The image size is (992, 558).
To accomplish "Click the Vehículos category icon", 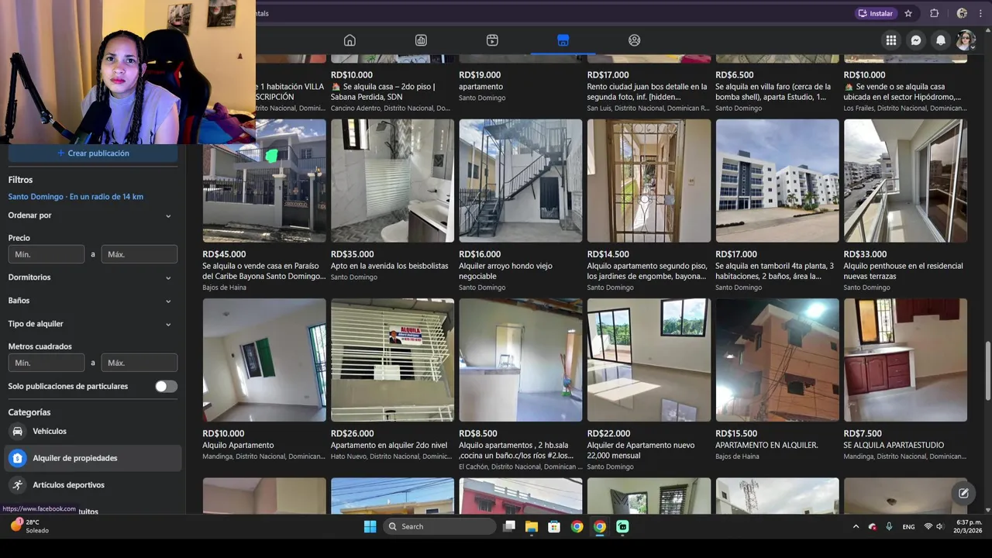I will [17, 431].
